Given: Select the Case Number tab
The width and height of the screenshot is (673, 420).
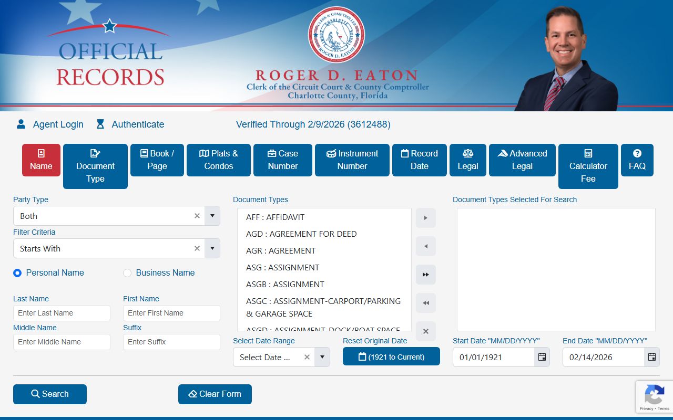Looking at the screenshot, I should pyautogui.click(x=283, y=160).
